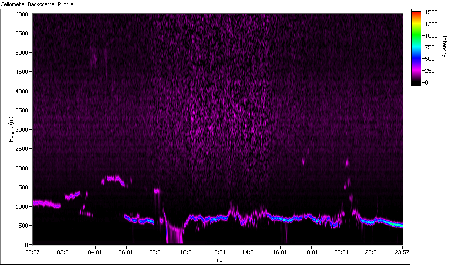Click the Ceilometer Backscatter Profile title
The image size is (449, 265).
coord(37,4)
